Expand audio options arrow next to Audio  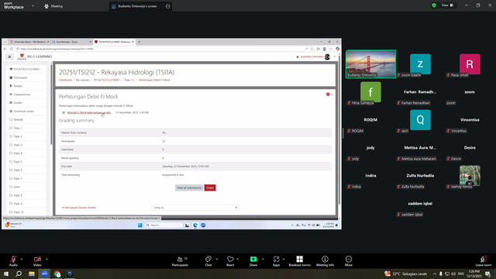(x=22, y=259)
